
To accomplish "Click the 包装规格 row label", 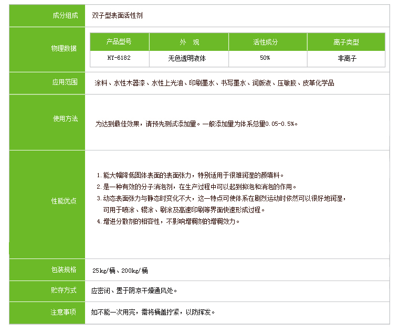I will click(64, 270).
